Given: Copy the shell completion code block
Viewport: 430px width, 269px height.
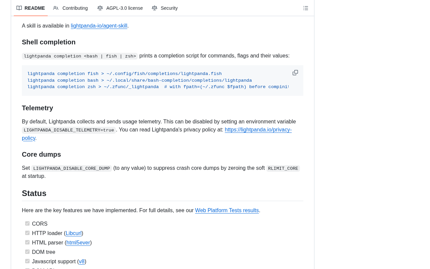Looking at the screenshot, I should click(295, 73).
